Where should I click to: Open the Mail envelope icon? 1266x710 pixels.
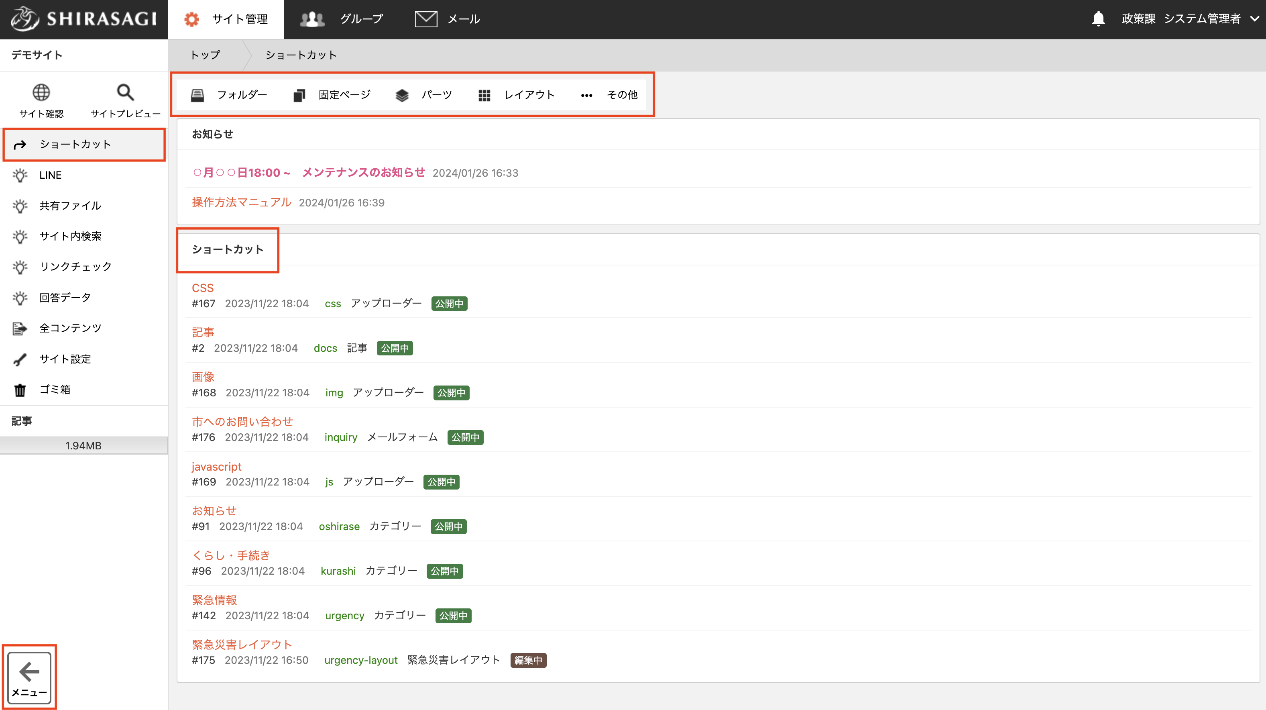[x=425, y=19]
